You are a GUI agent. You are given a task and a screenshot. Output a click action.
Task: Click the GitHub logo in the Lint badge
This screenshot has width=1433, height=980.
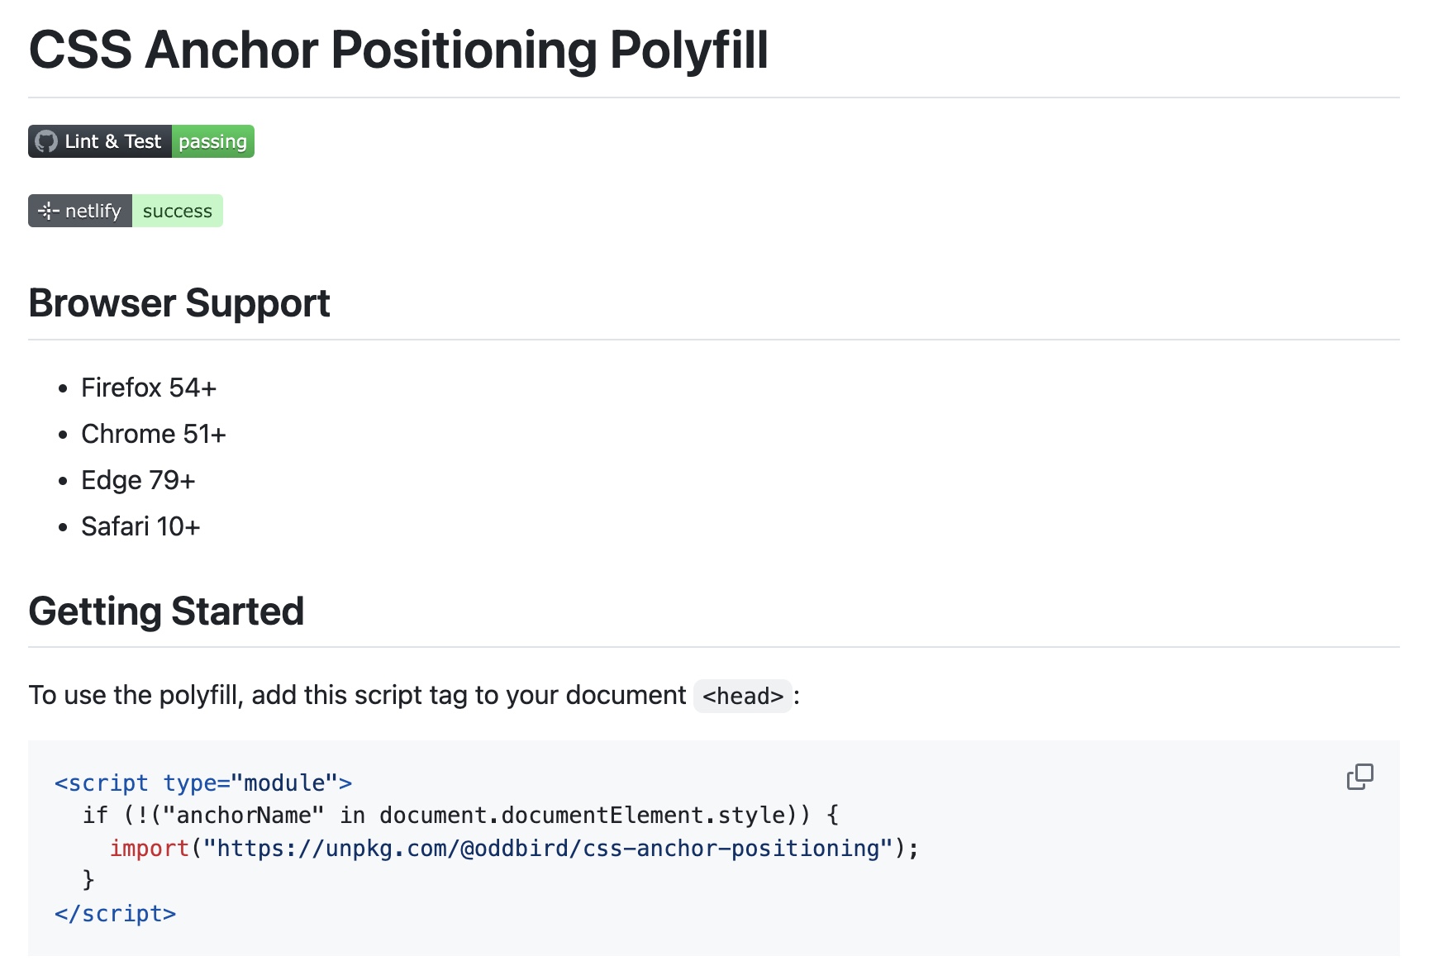[47, 141]
